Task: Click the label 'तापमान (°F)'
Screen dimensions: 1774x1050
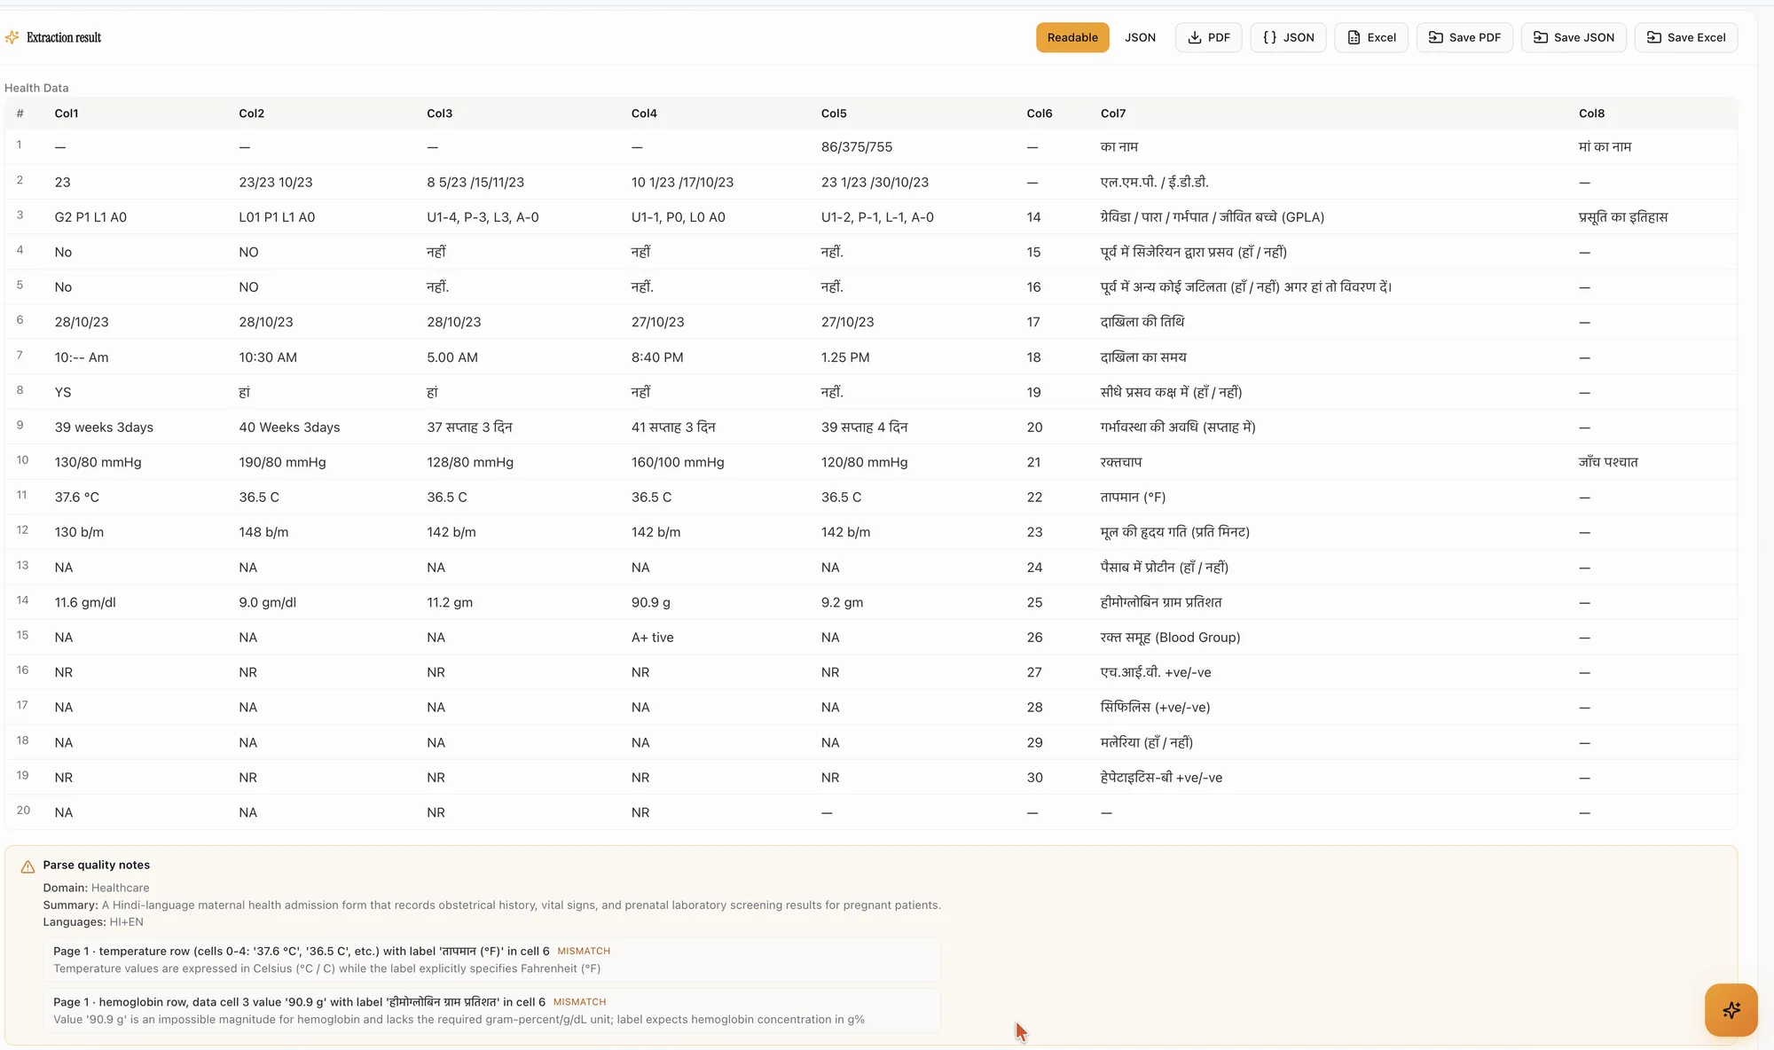Action: pos(1133,498)
